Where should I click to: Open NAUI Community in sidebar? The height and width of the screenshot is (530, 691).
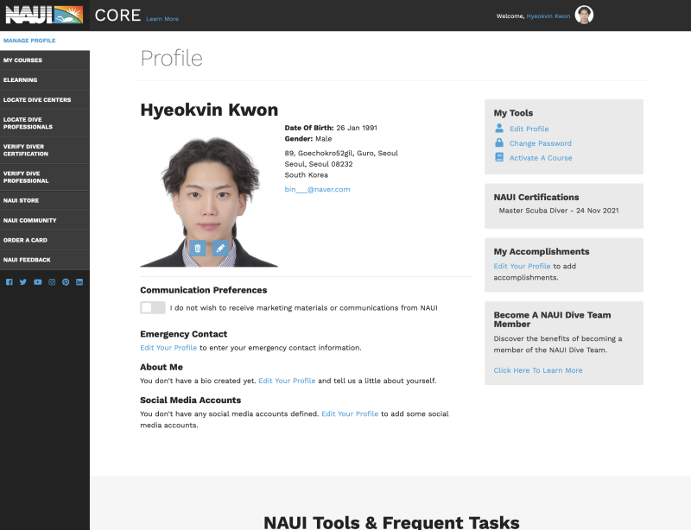pyautogui.click(x=45, y=220)
